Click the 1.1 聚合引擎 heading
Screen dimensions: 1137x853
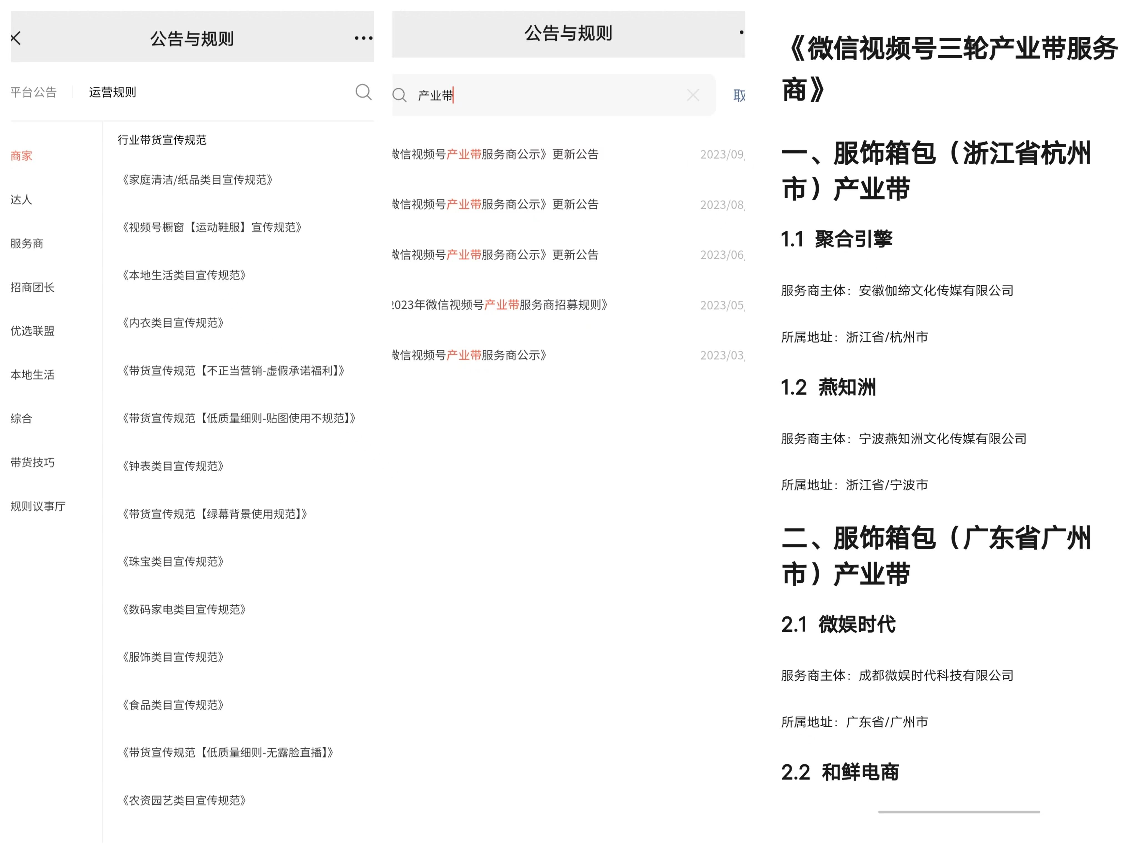(836, 239)
